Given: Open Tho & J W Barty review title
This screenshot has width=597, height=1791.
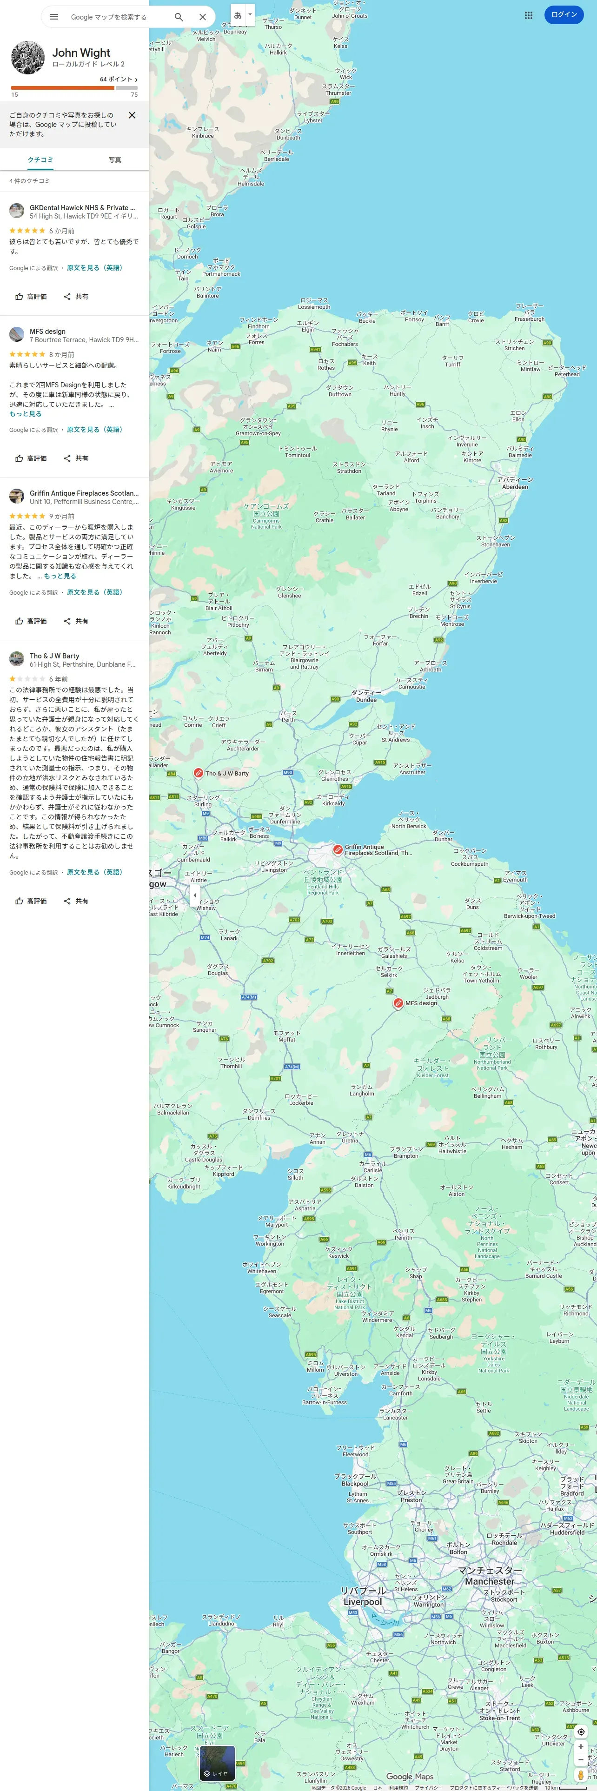Looking at the screenshot, I should coord(54,657).
